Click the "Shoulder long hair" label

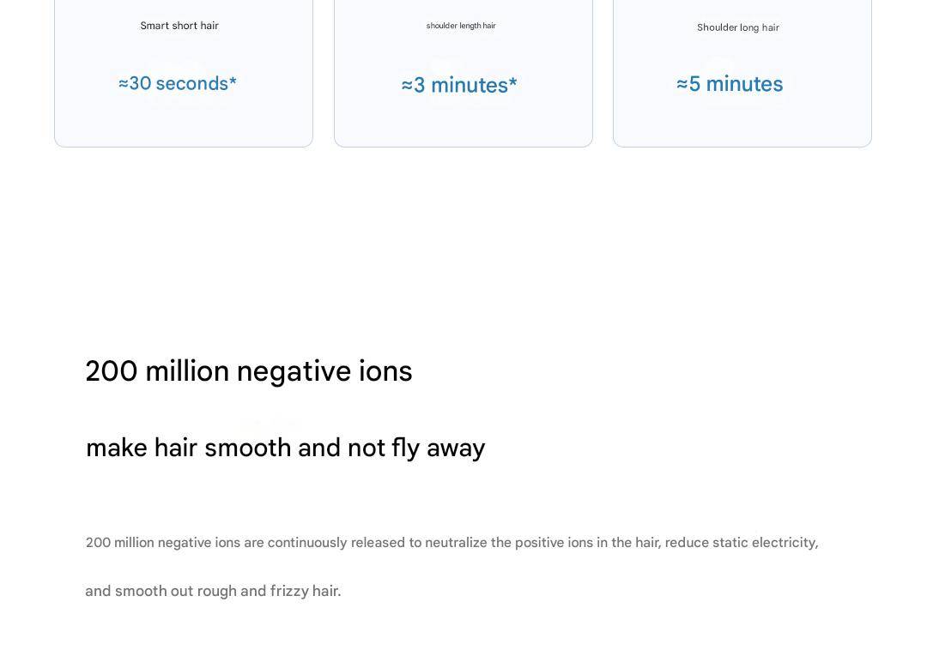click(738, 27)
